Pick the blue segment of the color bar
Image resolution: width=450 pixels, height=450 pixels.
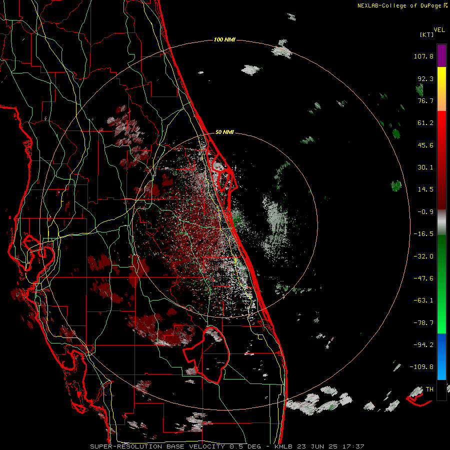tap(441, 356)
